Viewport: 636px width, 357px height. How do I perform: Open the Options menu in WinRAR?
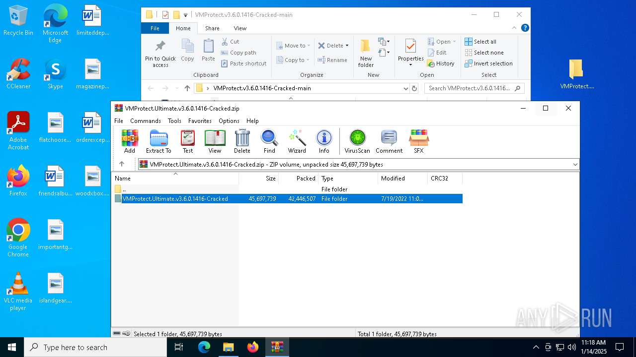pyautogui.click(x=229, y=120)
